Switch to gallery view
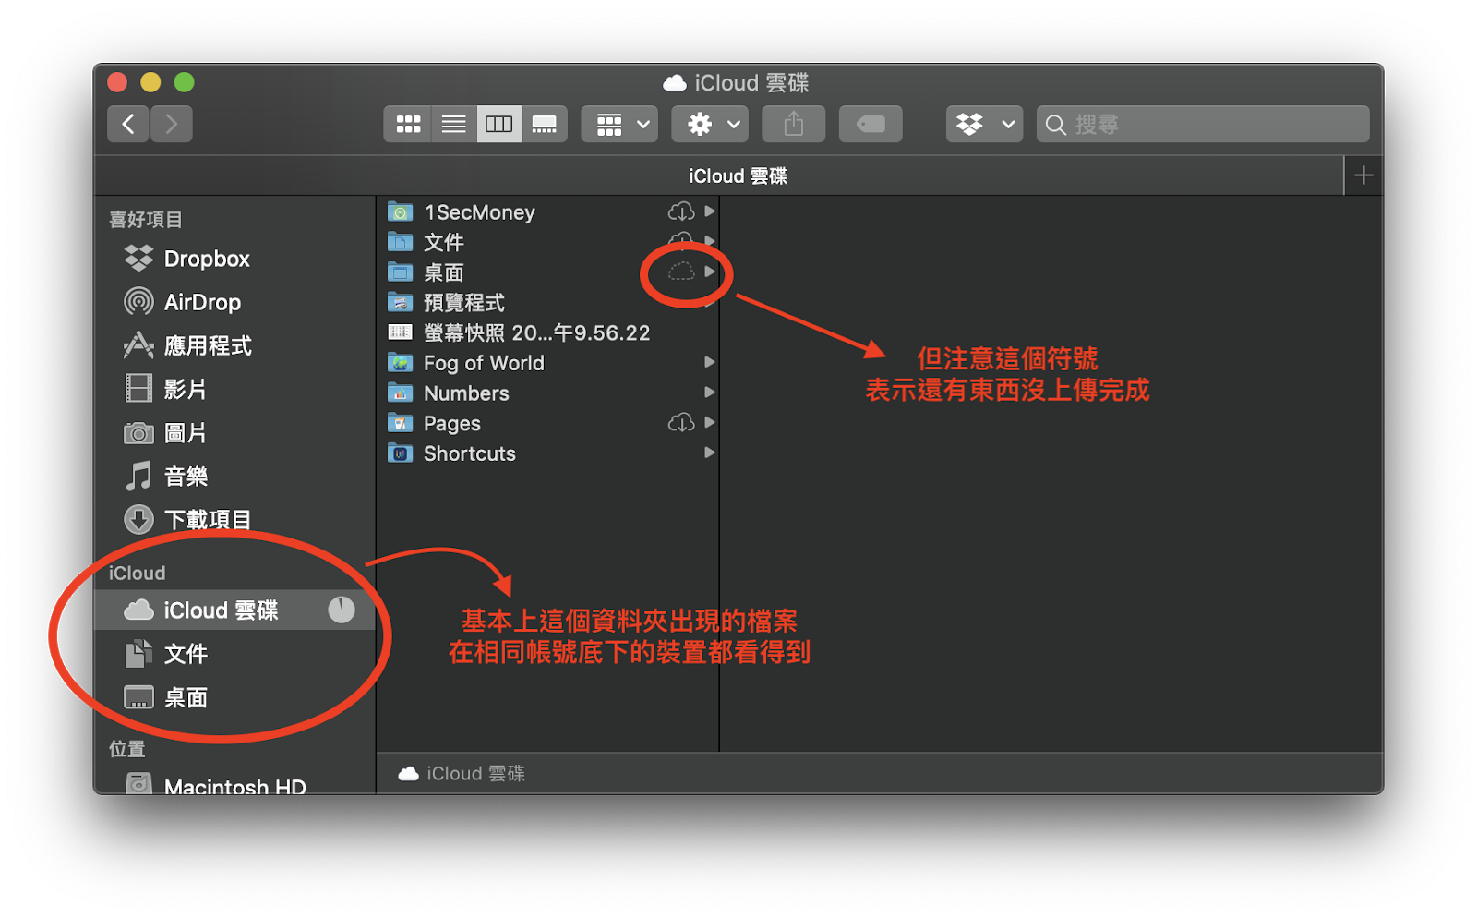 click(545, 124)
